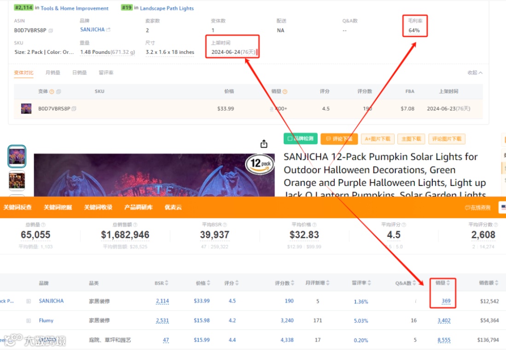Open SANJICHA brand link in top panel

[x=92, y=29]
